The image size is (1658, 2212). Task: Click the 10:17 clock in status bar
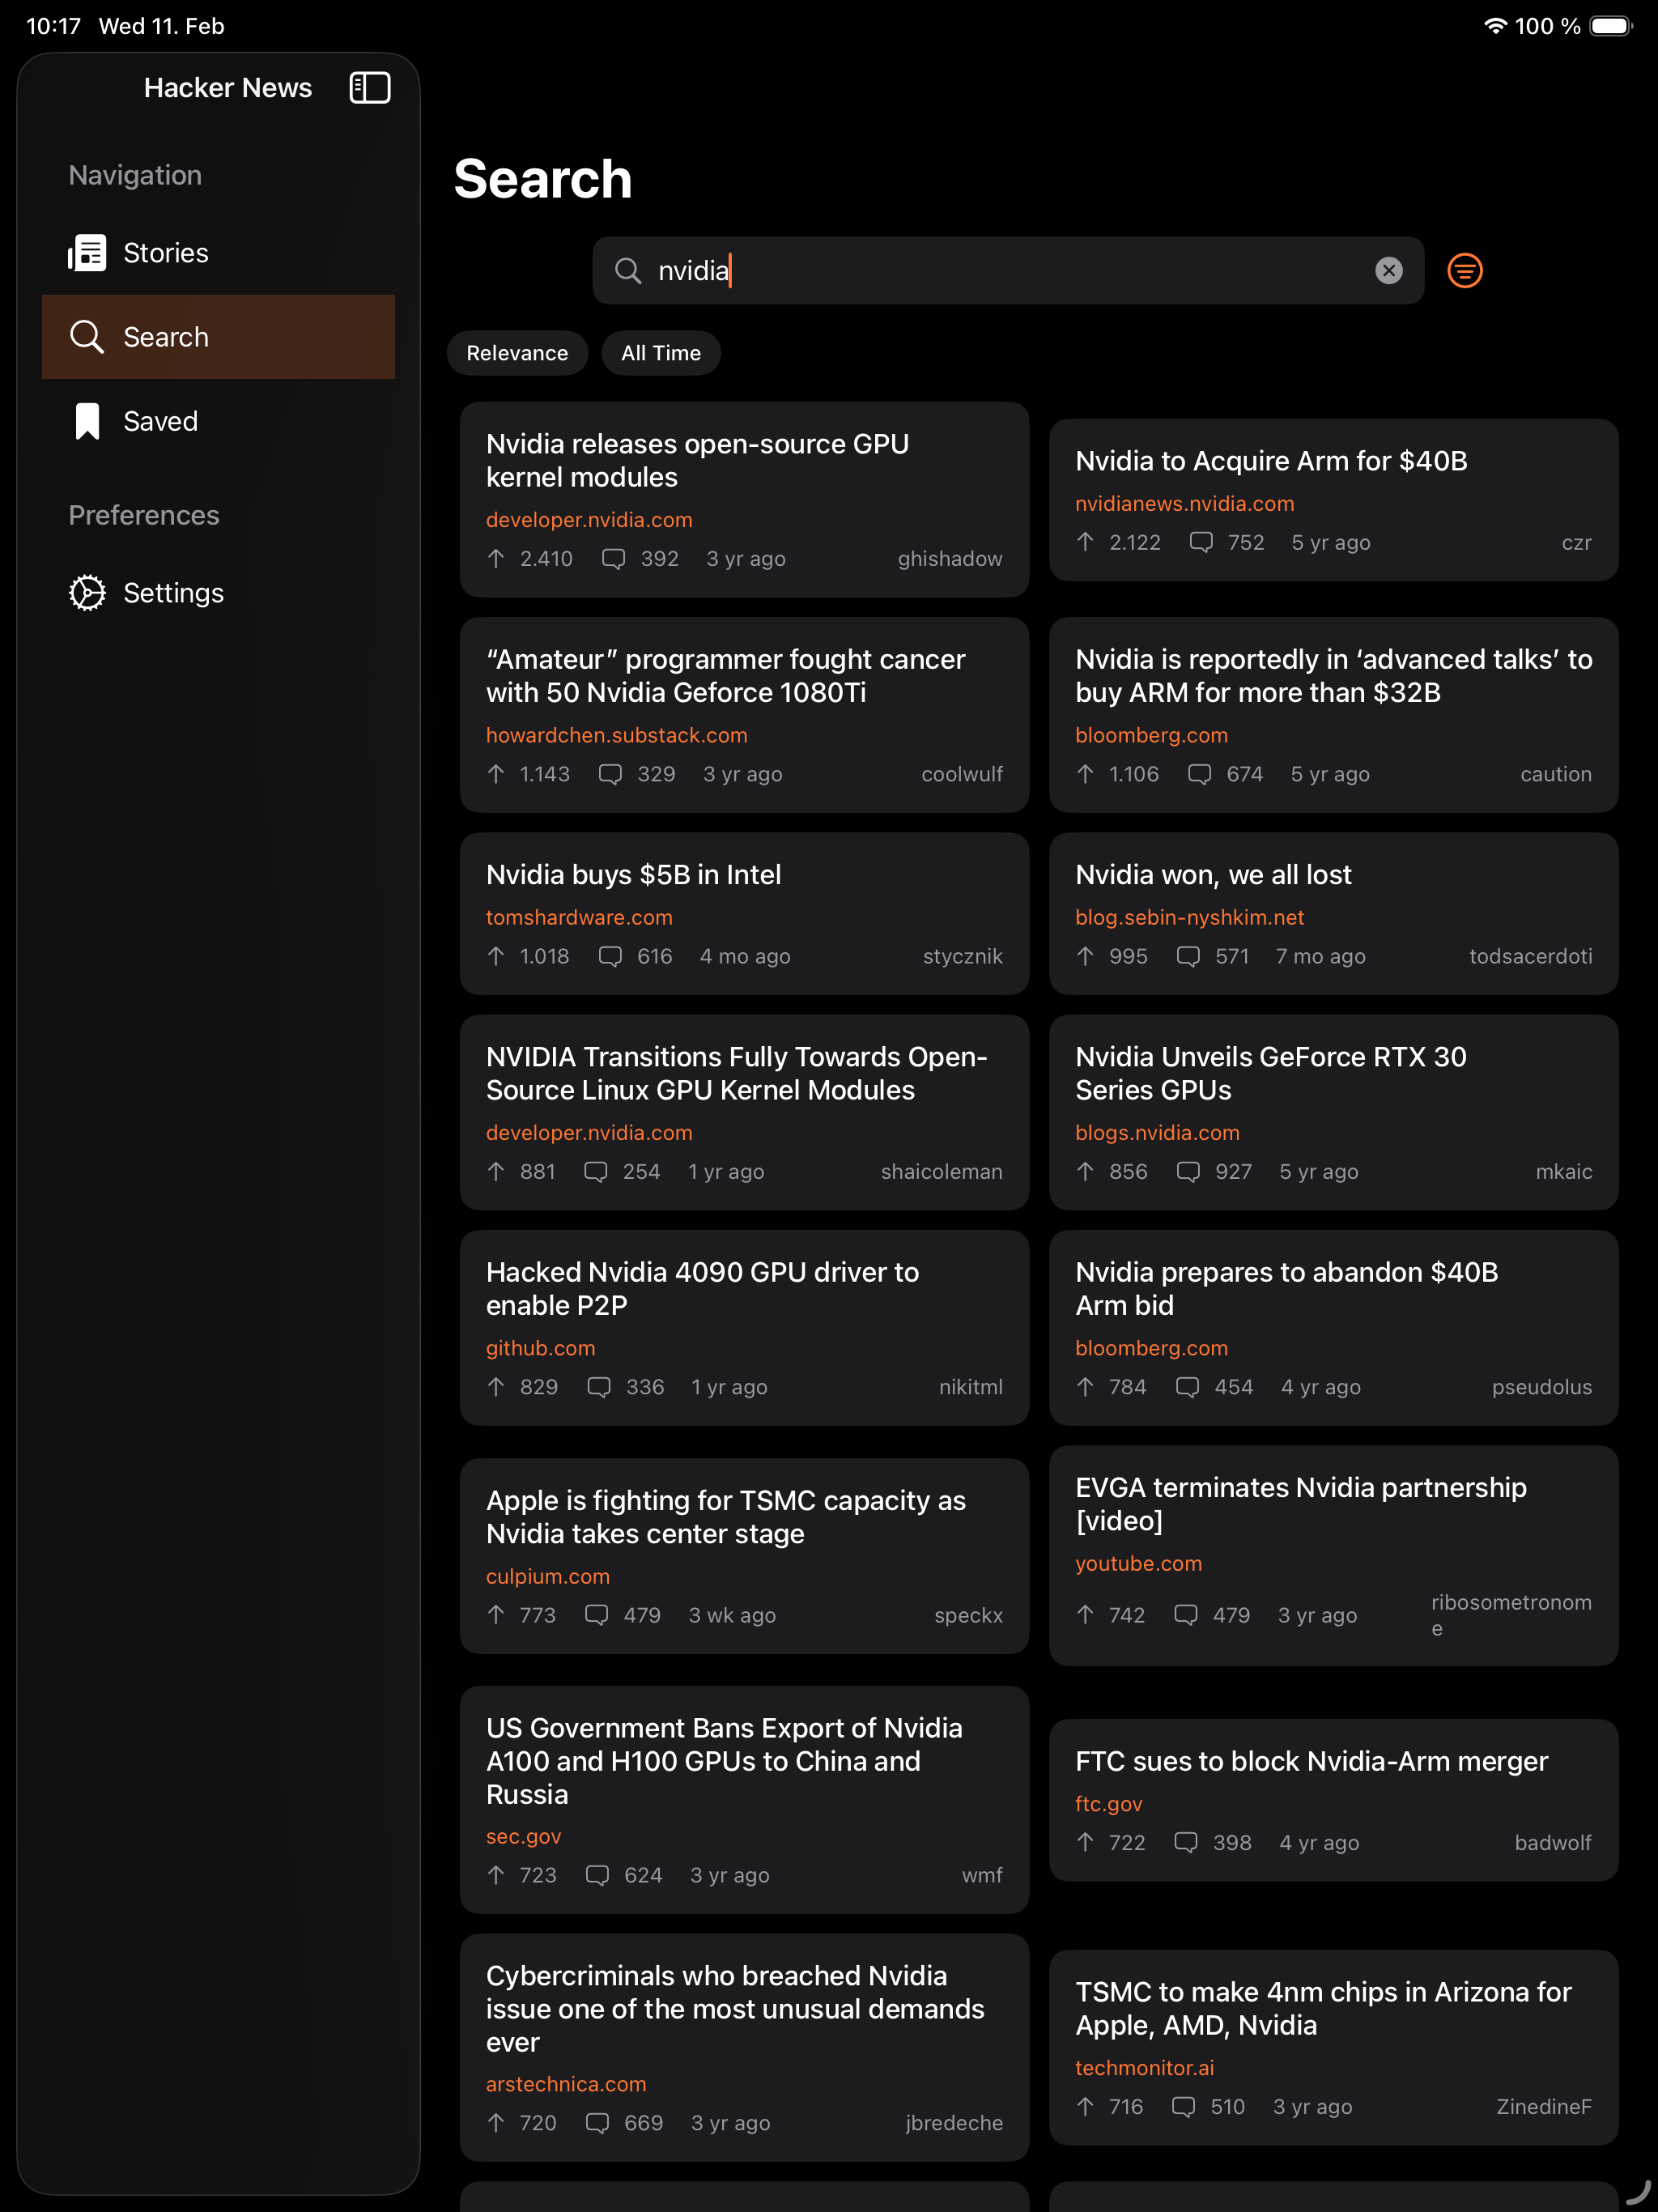click(54, 26)
